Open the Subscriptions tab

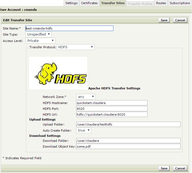[180, 3]
